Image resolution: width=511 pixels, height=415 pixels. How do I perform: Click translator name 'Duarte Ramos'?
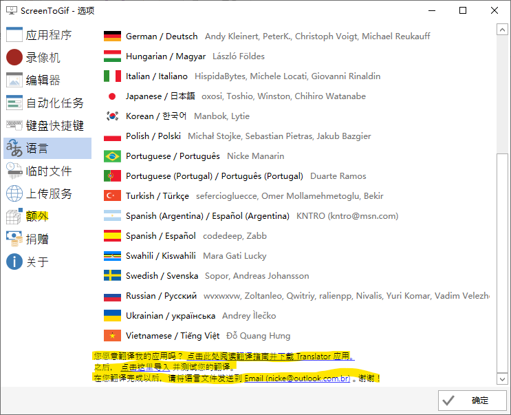(338, 176)
